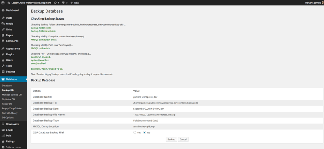Click the /usr/bin/mysqldump location value in table
Screen dimensions: 324x149
pos(144,127)
